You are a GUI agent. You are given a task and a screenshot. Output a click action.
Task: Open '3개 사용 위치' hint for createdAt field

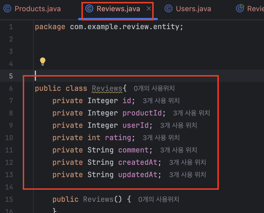tap(188, 163)
